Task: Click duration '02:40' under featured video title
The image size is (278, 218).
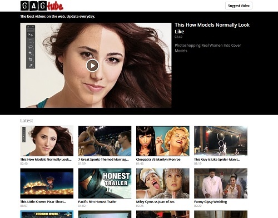Action: (x=178, y=37)
